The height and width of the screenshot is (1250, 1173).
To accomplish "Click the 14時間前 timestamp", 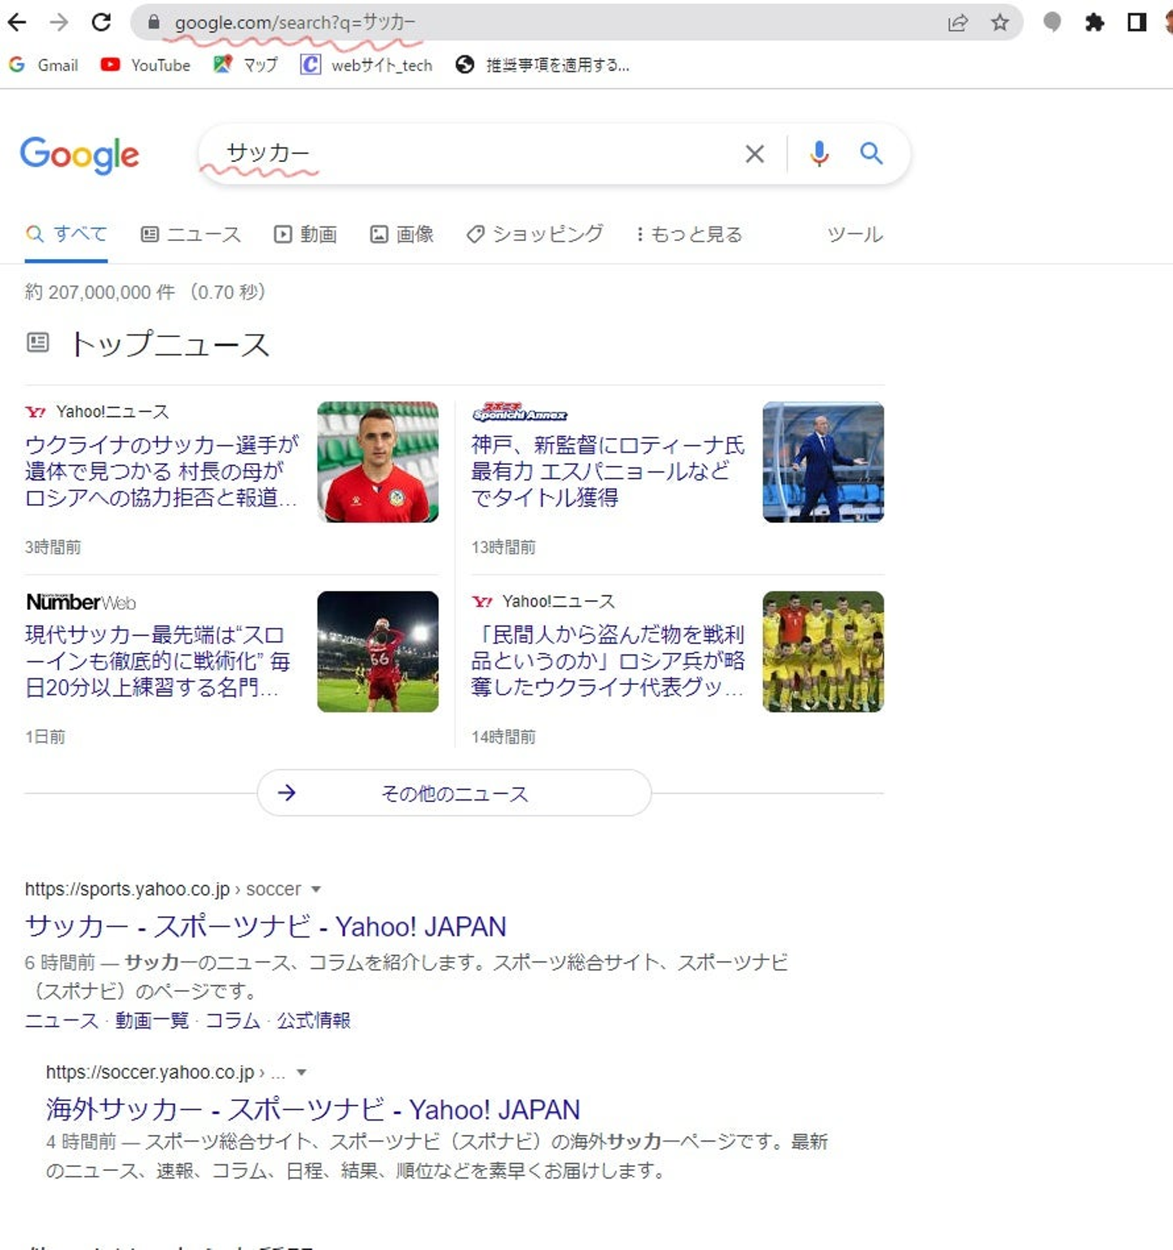I will [x=503, y=737].
